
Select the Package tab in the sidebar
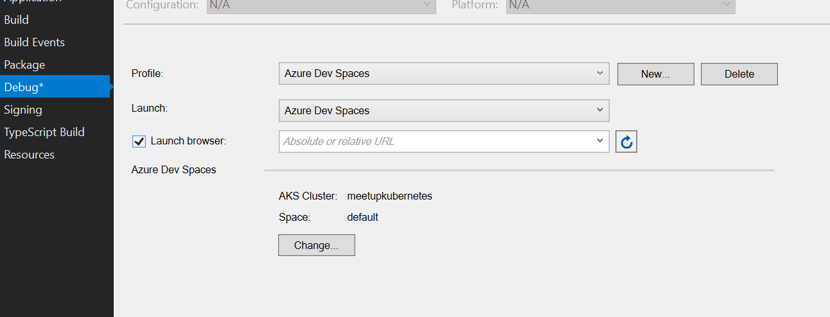pyautogui.click(x=24, y=65)
